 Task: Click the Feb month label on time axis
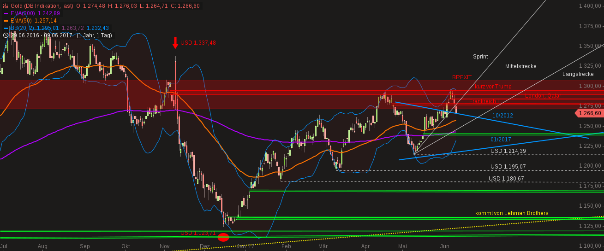(x=286, y=246)
